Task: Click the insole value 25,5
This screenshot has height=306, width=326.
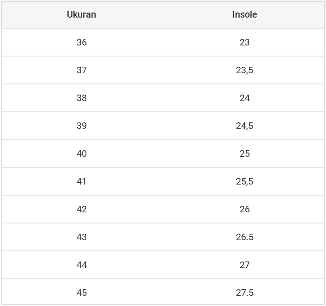Action: pyautogui.click(x=245, y=181)
